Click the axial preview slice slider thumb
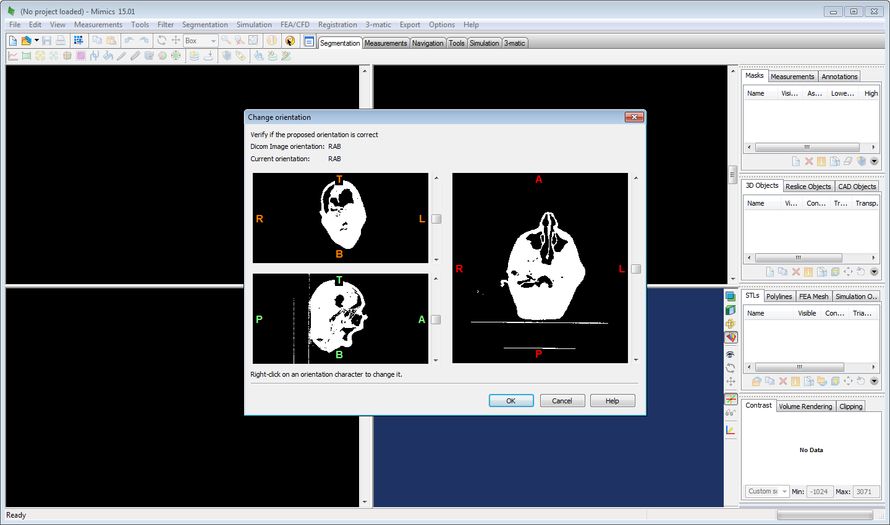The image size is (890, 525). (x=636, y=269)
